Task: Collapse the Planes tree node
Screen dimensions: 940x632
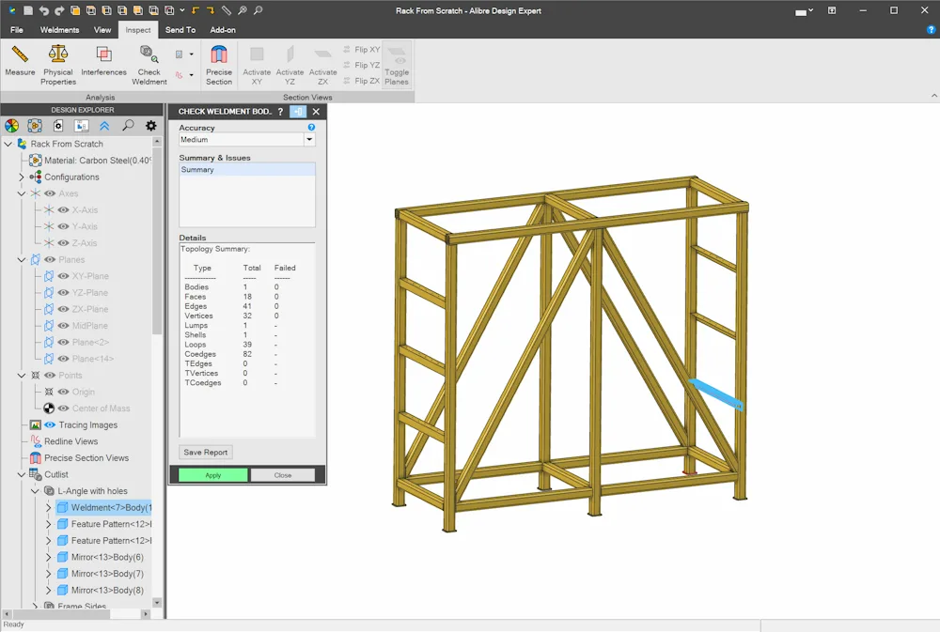Action: pos(22,259)
